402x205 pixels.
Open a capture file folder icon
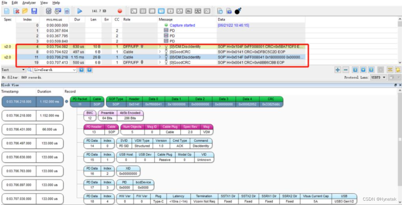(x=25, y=11)
